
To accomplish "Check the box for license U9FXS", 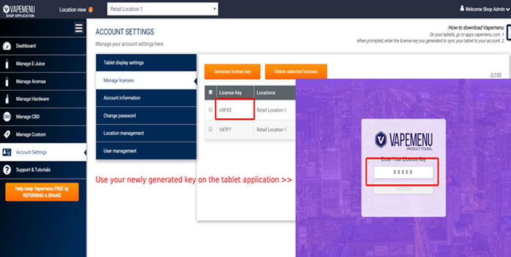I will pos(210,110).
